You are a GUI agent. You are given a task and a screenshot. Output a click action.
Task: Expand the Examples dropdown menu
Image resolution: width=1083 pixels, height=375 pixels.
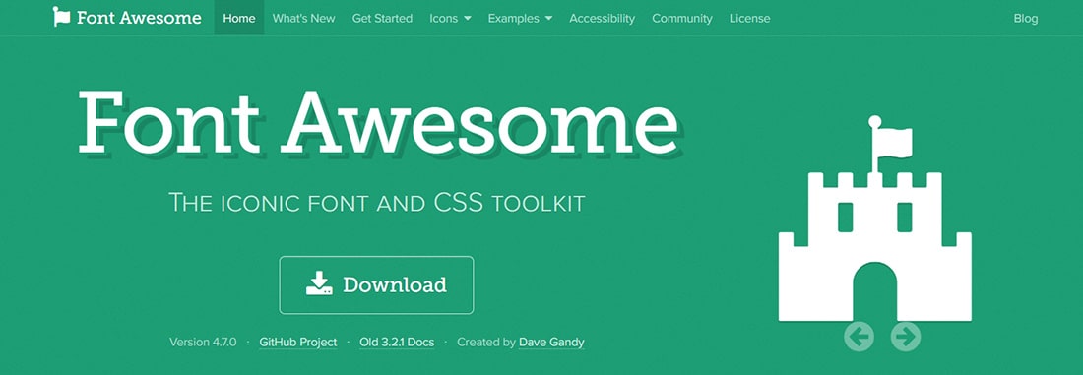520,18
